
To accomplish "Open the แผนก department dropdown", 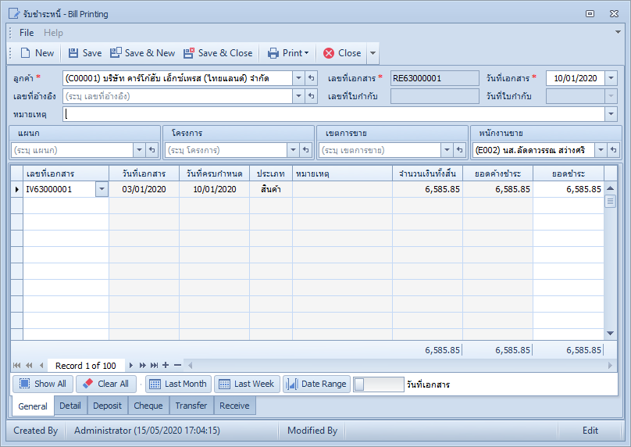I will coord(139,150).
